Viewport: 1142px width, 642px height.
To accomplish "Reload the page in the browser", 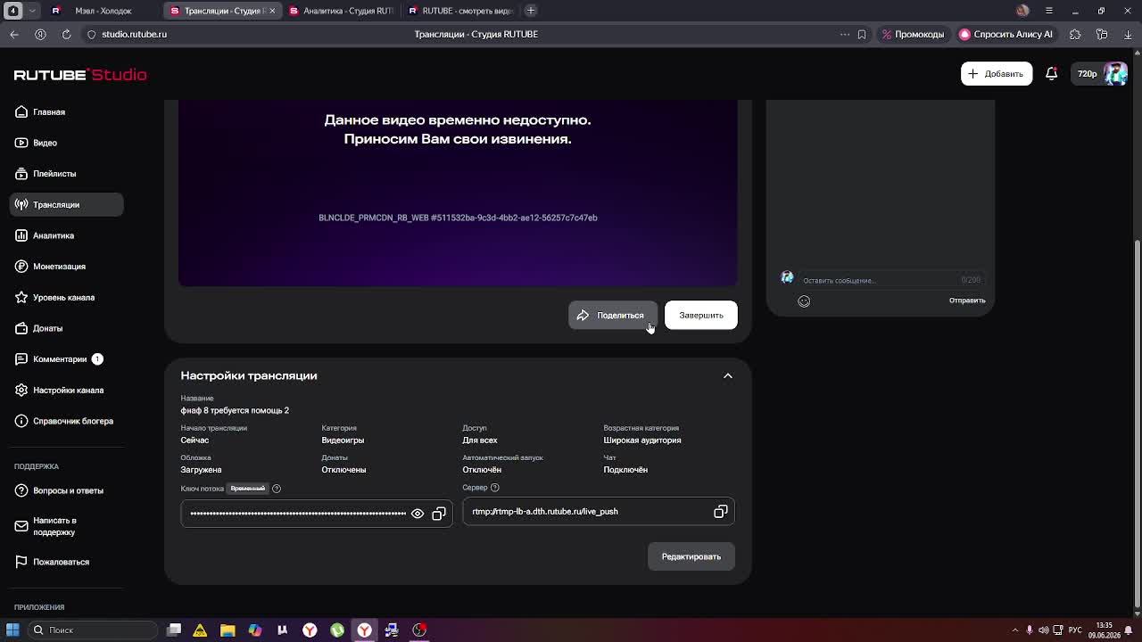I will click(x=66, y=34).
